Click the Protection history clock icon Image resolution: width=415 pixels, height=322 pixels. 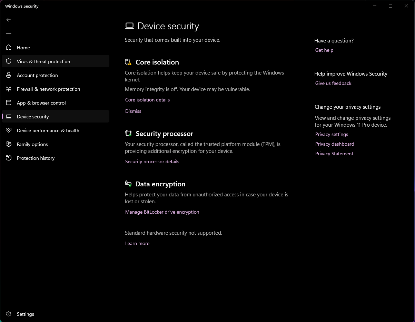(x=9, y=158)
